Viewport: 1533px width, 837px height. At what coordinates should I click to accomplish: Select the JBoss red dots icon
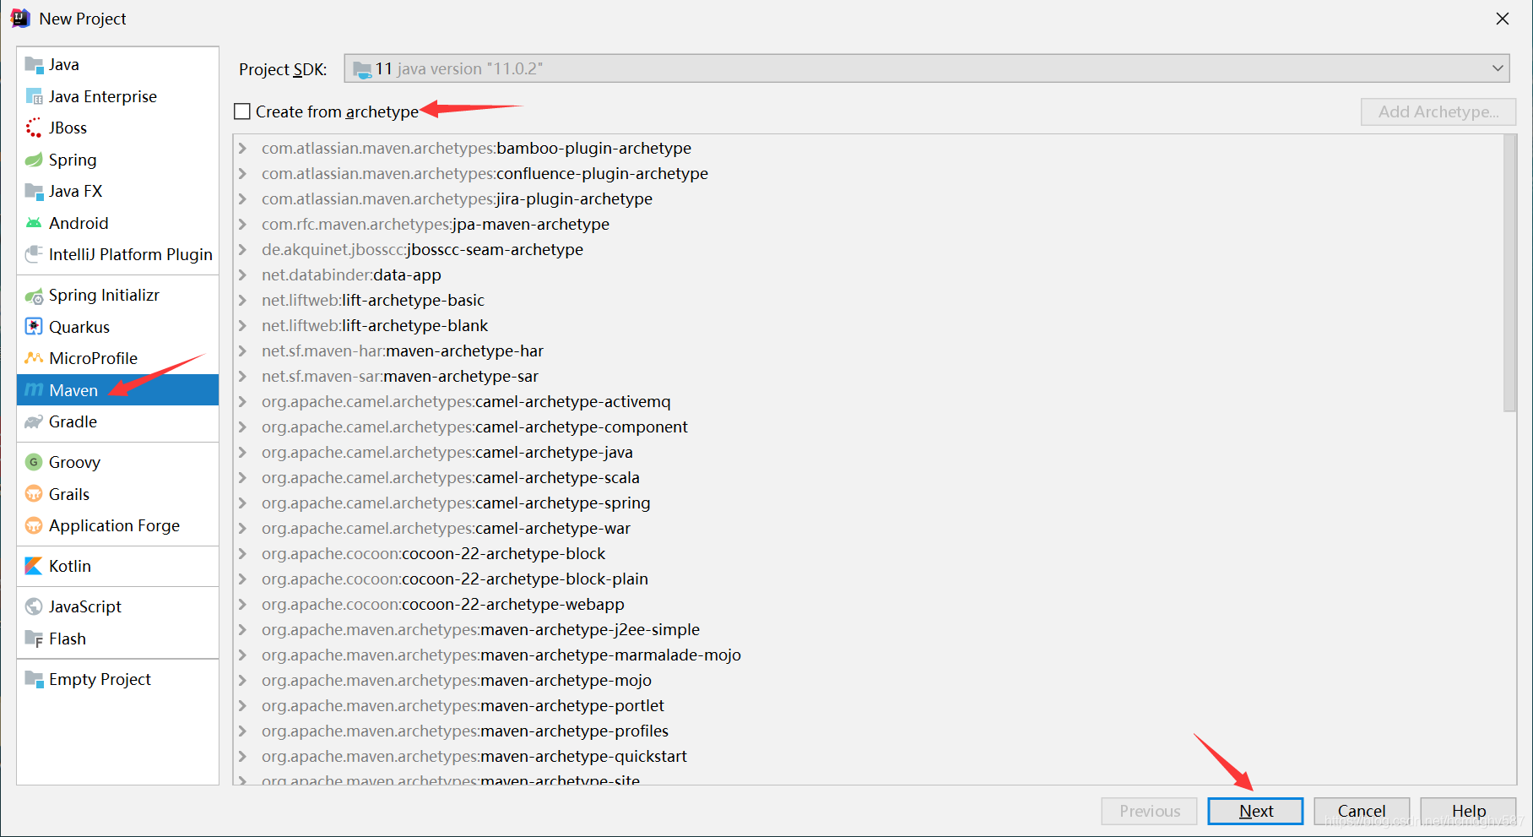(34, 128)
